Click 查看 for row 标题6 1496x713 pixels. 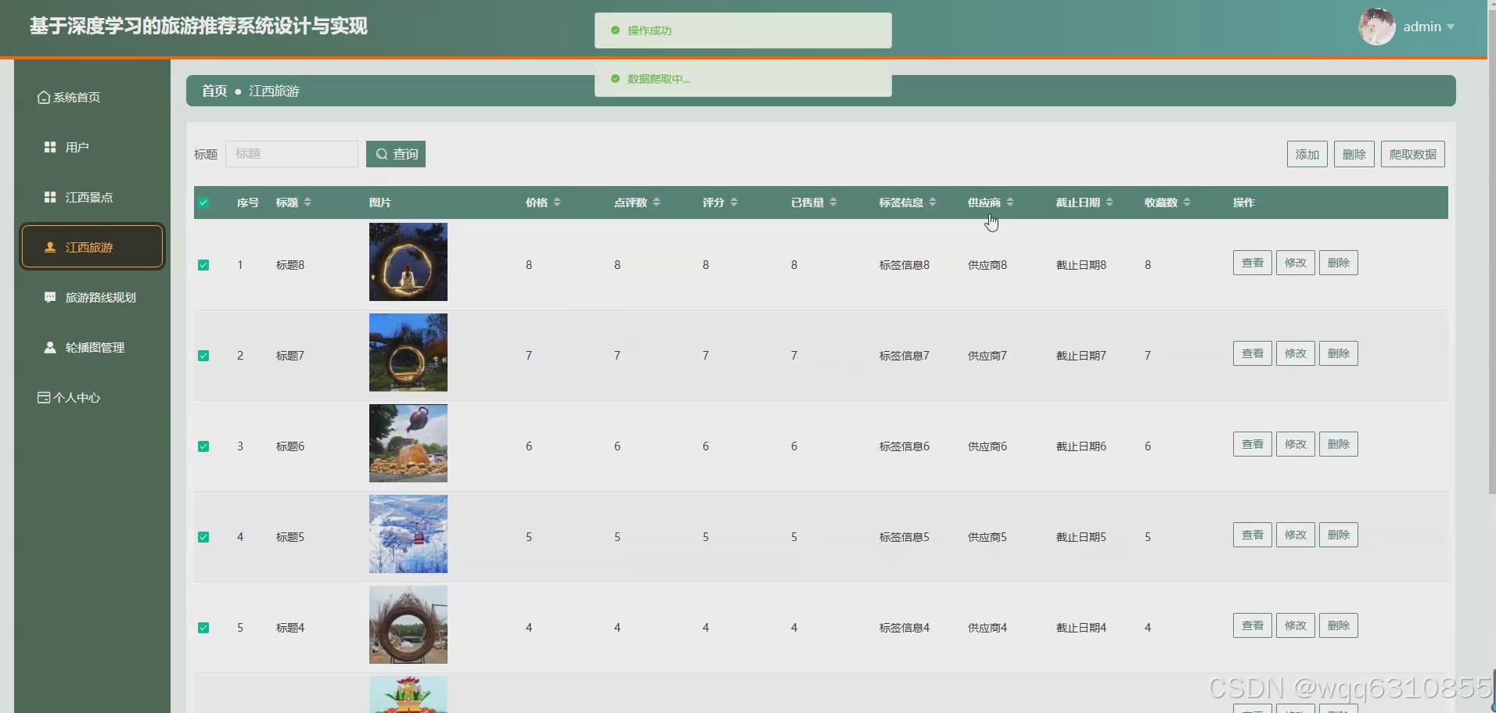point(1253,444)
